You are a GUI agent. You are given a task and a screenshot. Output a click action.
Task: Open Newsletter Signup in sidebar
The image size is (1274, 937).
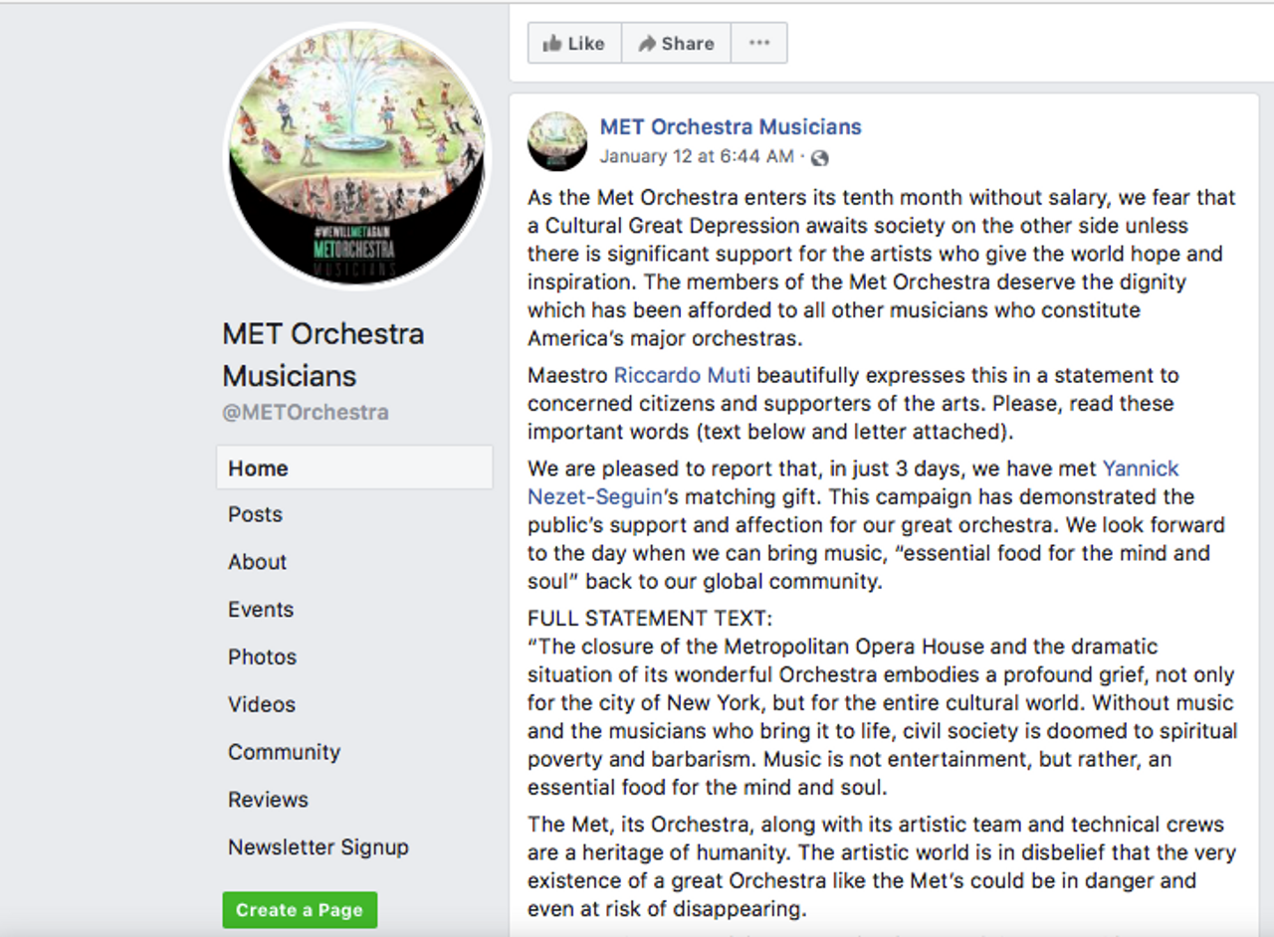(x=318, y=847)
